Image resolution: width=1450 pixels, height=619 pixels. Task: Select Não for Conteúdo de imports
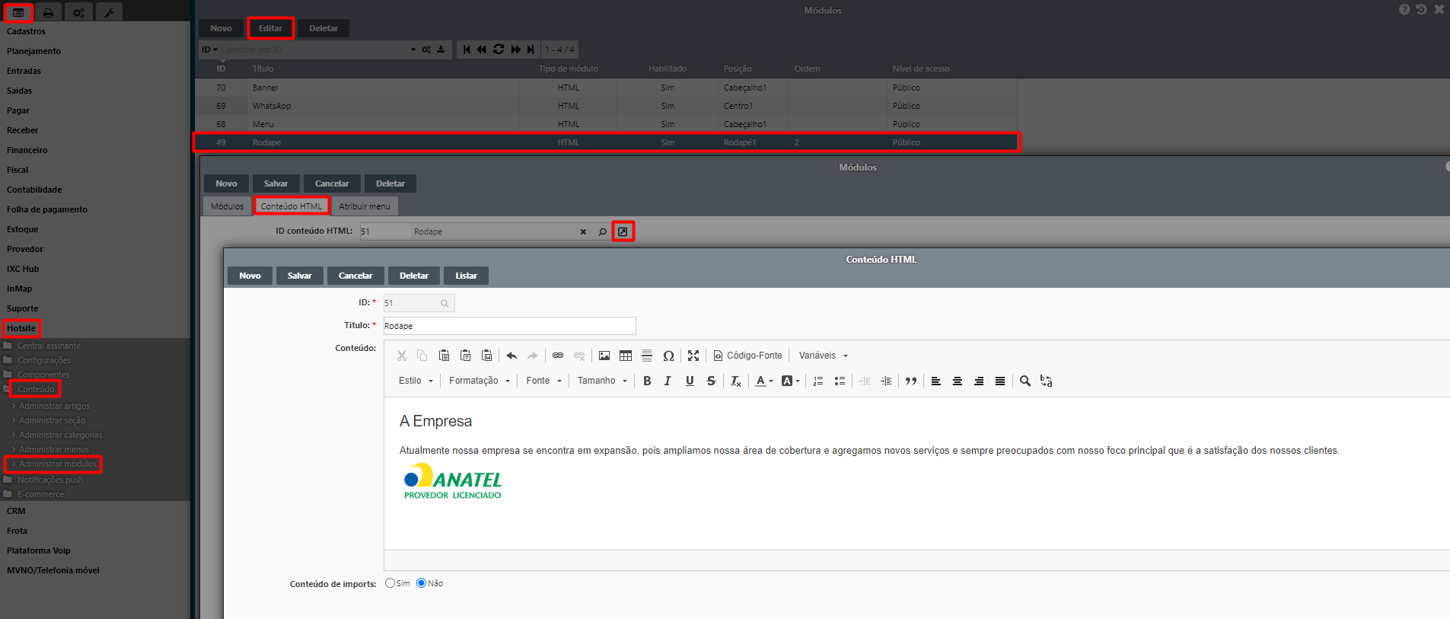pyautogui.click(x=421, y=583)
